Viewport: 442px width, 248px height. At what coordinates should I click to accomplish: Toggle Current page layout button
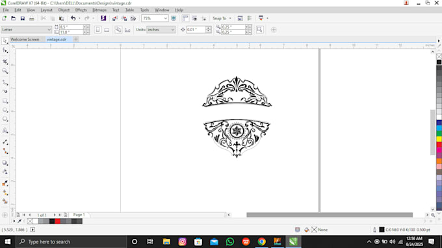pos(127,30)
